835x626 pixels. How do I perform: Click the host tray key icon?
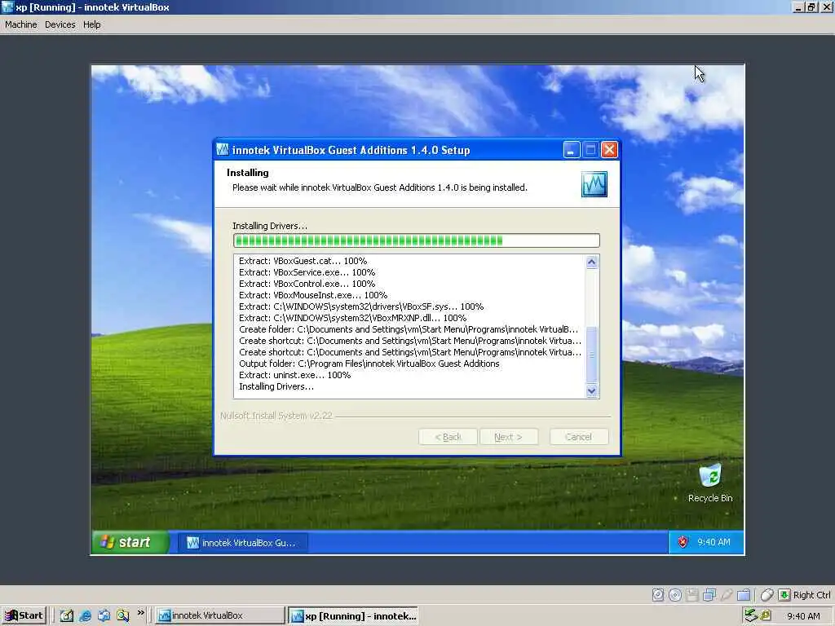click(766, 615)
